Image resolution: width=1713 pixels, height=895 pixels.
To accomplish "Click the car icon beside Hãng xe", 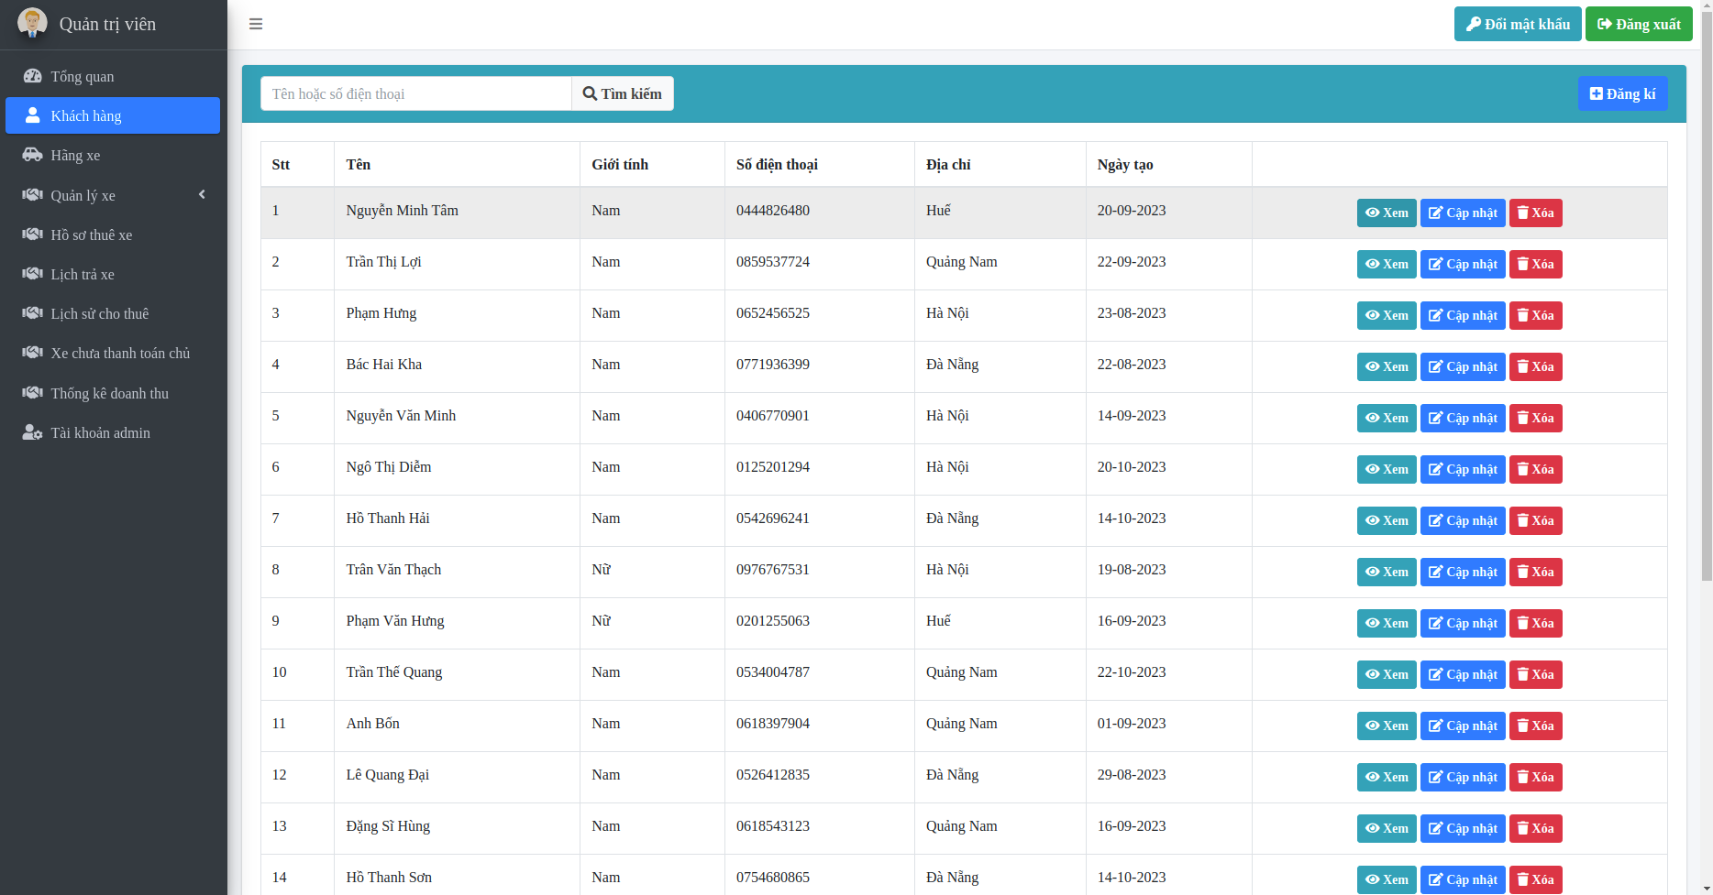I will [x=33, y=155].
